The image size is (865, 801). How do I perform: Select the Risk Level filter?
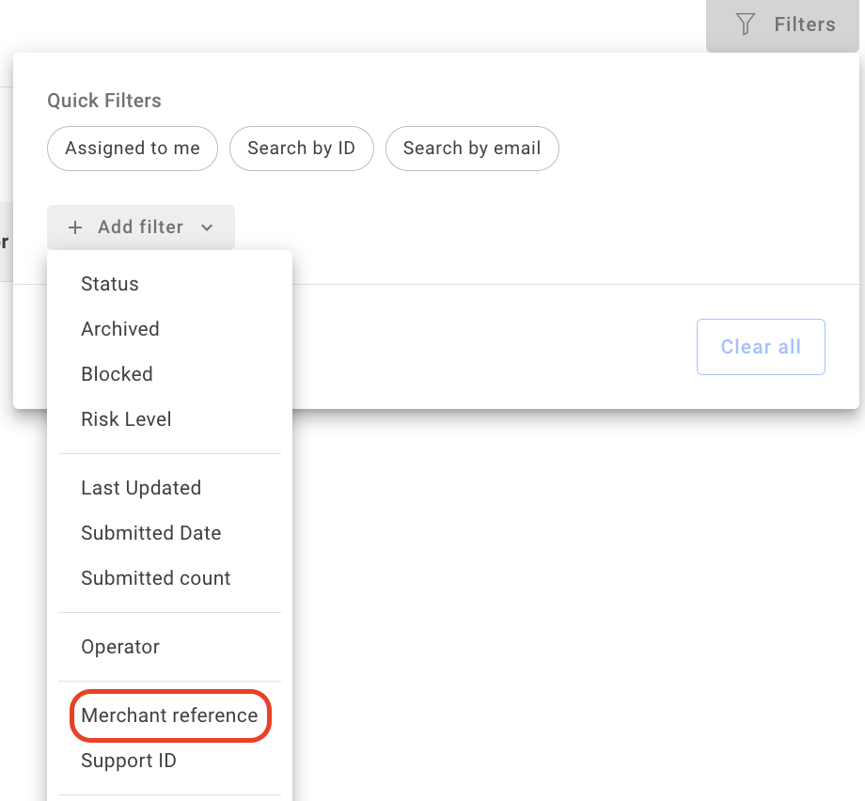click(126, 418)
